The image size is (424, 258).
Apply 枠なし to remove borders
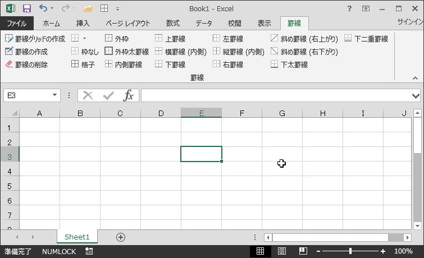click(x=85, y=52)
